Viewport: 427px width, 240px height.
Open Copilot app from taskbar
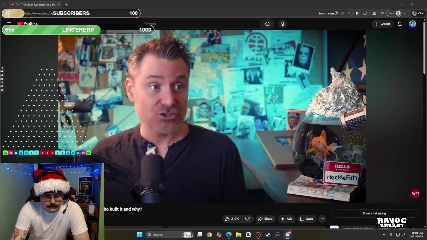(219, 235)
